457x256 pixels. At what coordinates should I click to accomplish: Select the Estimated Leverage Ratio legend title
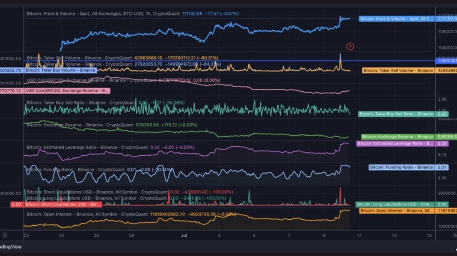pyautogui.click(x=87, y=147)
